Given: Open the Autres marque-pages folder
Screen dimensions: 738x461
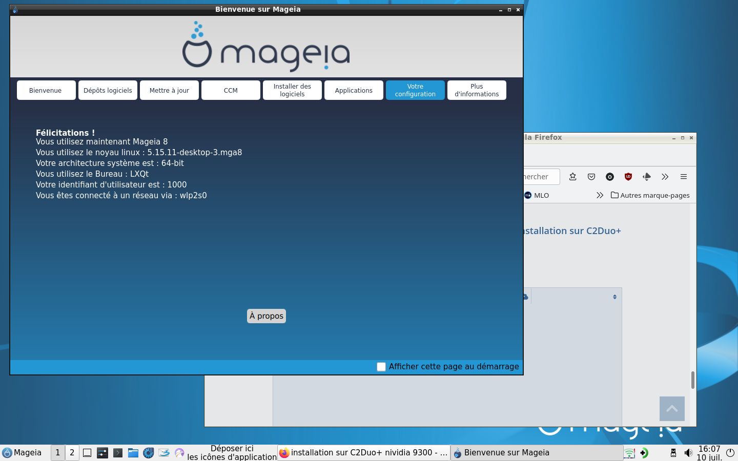Looking at the screenshot, I should tap(650, 195).
